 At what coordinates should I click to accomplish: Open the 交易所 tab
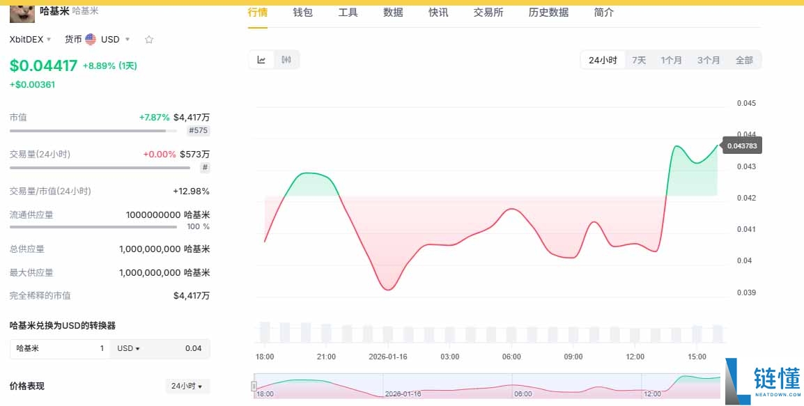point(488,13)
